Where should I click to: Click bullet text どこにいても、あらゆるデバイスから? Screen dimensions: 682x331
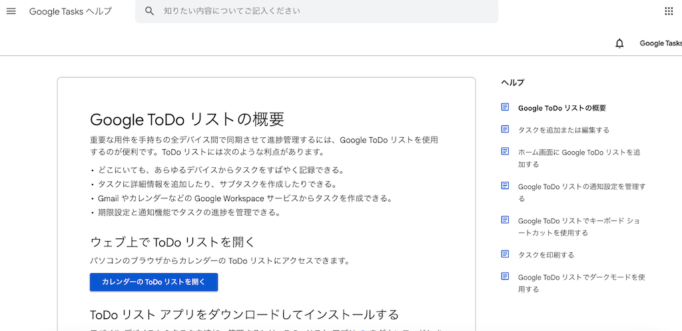222,169
